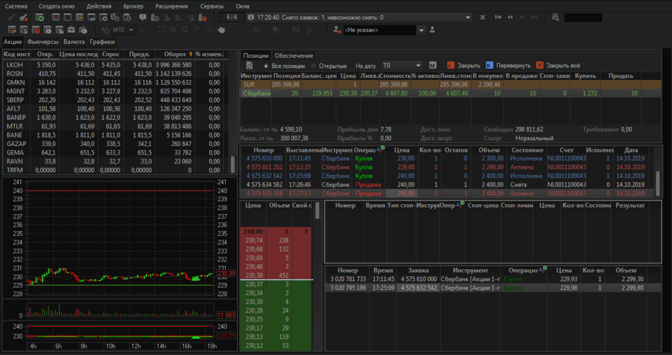This screenshot has width=672, height=355.
Task: Click the search icon in top toolbar
Action: click(556, 18)
